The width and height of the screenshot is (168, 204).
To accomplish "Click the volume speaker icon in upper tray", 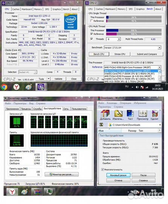I will [137, 87].
